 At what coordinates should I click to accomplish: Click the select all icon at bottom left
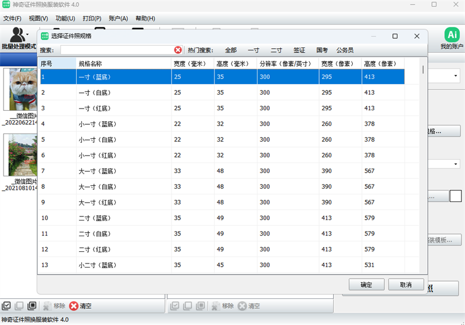pyautogui.click(x=6, y=306)
